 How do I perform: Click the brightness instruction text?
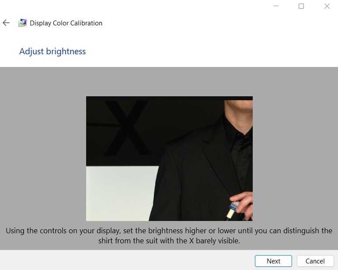[169, 235]
